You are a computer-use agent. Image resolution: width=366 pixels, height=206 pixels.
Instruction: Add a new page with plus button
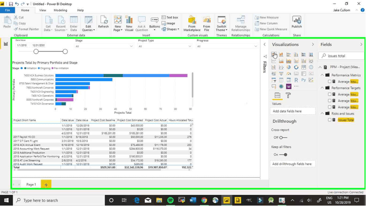pyautogui.click(x=46, y=185)
